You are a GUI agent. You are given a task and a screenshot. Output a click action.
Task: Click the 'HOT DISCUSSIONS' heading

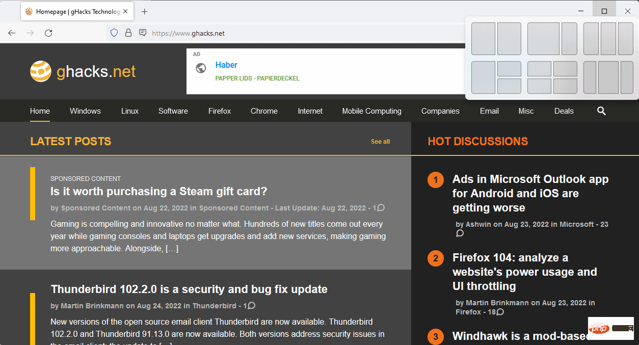click(478, 141)
